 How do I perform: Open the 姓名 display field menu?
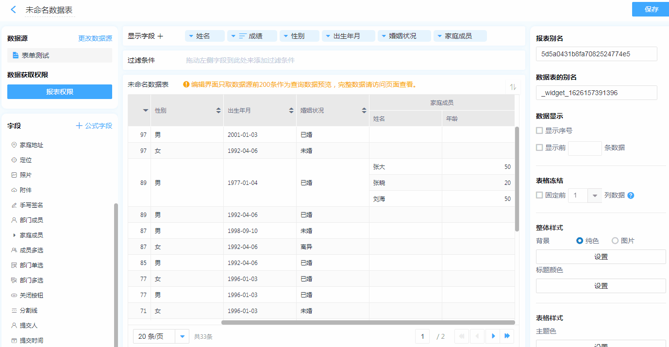coord(191,36)
